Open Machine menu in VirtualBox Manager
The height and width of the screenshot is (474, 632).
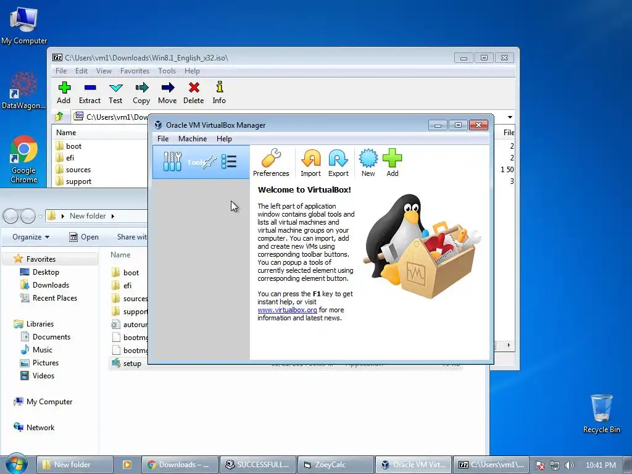click(193, 139)
